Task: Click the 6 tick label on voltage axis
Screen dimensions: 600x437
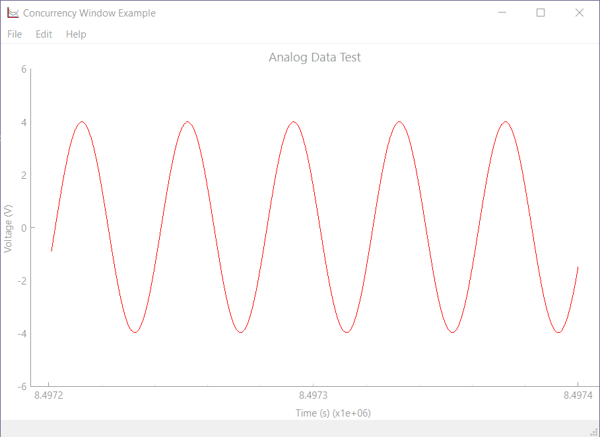Action: [24, 69]
